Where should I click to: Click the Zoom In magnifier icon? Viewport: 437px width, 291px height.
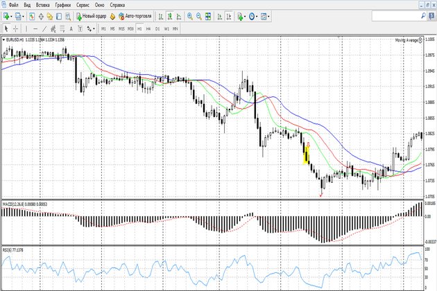point(190,17)
